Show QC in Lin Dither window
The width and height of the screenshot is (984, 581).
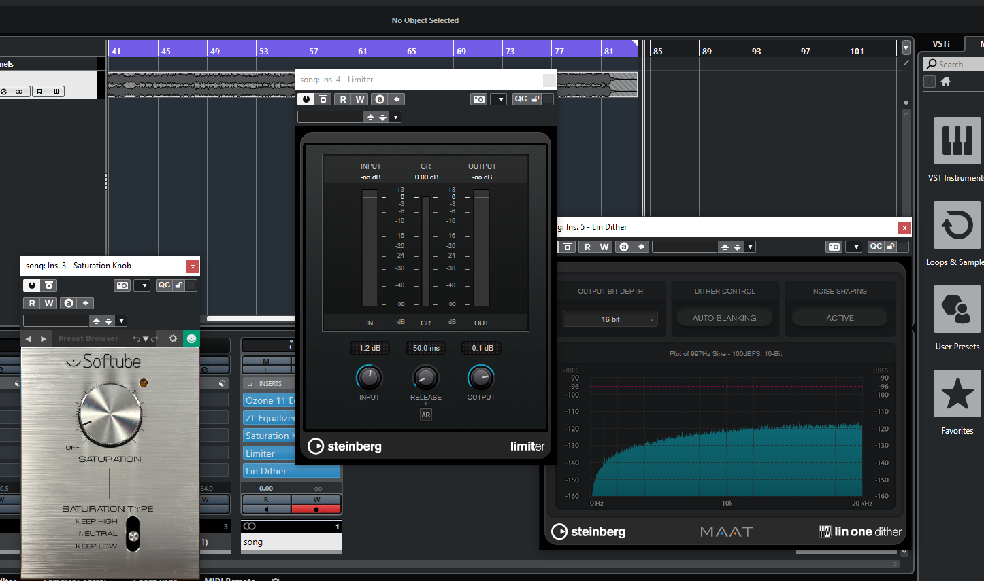click(876, 247)
